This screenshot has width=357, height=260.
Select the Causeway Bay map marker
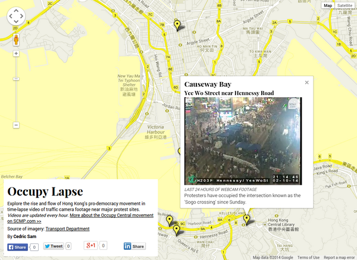point(246,220)
